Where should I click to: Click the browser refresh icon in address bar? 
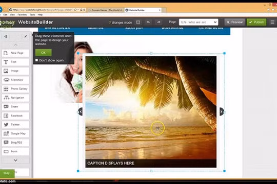[x=84, y=10]
